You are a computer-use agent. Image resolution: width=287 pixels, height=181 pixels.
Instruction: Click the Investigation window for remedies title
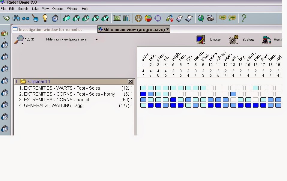pos(50,29)
